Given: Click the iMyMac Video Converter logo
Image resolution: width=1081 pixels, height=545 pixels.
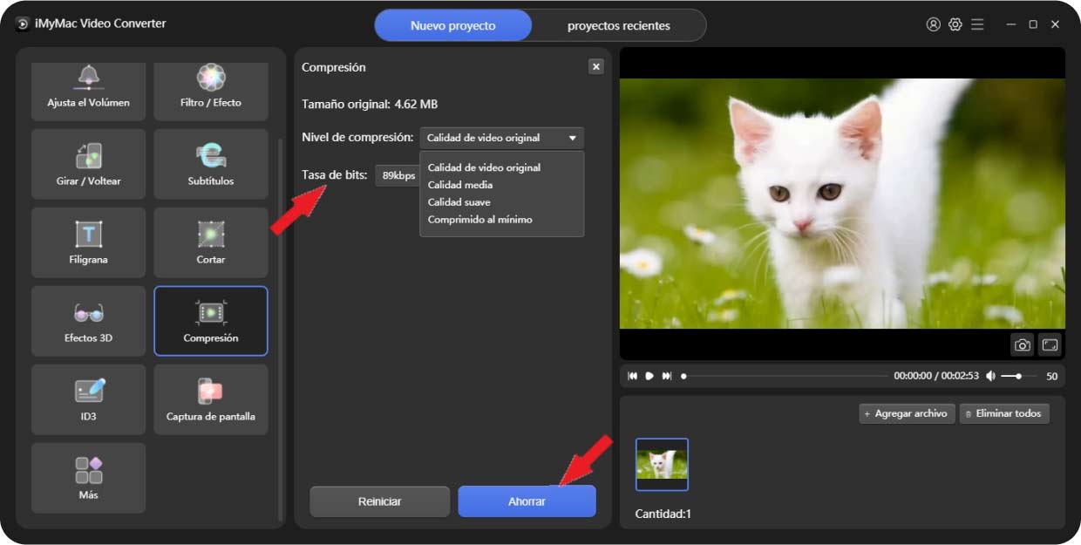Looking at the screenshot, I should click(x=24, y=24).
